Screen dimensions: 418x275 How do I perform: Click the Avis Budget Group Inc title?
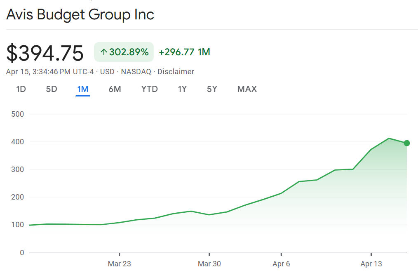pyautogui.click(x=80, y=14)
